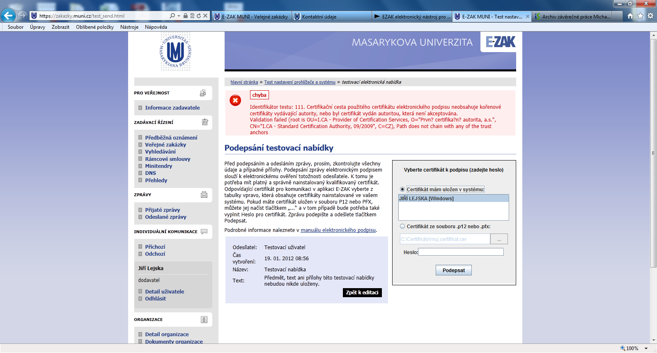657x353 pixels.
Task: Open the Favorites star icon
Action: 640,16
